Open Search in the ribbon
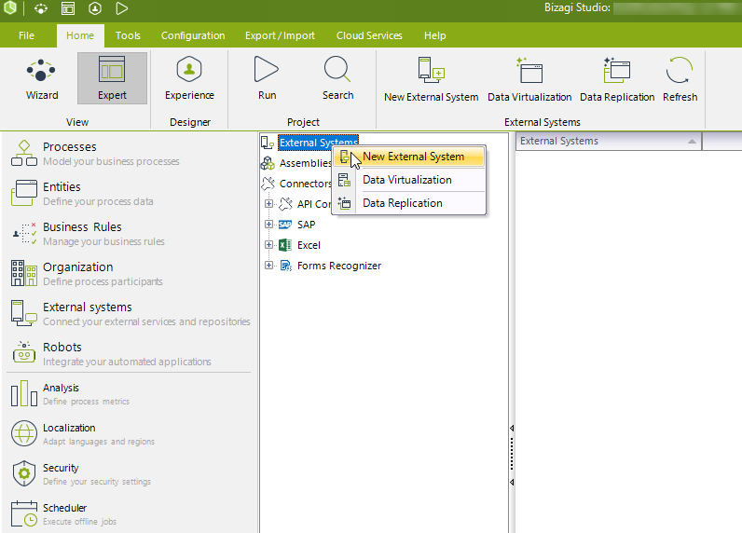The height and width of the screenshot is (533, 742). [x=337, y=78]
